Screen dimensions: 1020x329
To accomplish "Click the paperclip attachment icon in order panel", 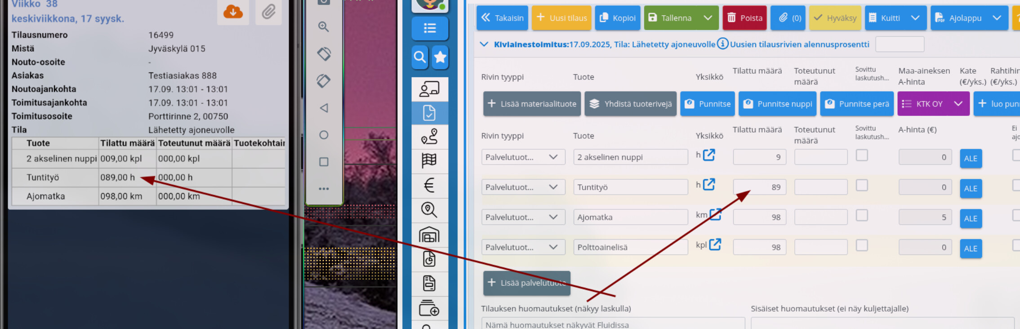I will tap(268, 11).
